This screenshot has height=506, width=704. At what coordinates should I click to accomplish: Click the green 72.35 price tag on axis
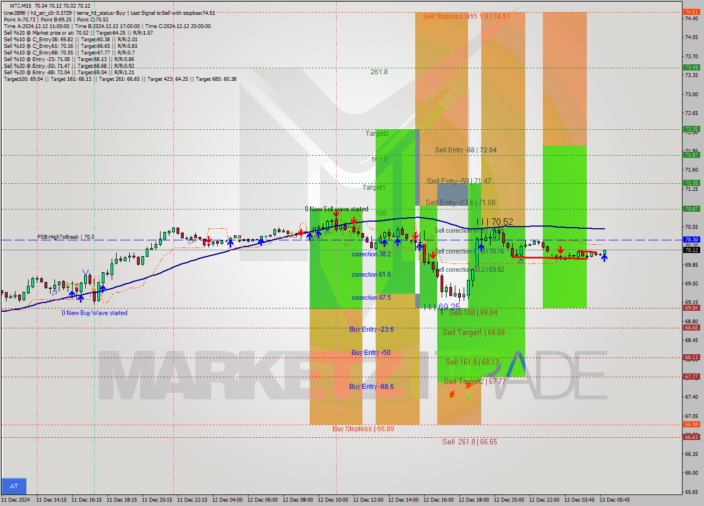(691, 129)
